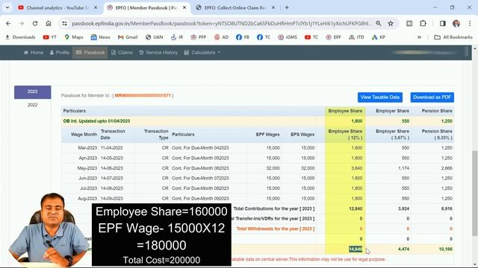Open the ITD bookmark
This screenshot has height=268, width=478.
(356, 37)
